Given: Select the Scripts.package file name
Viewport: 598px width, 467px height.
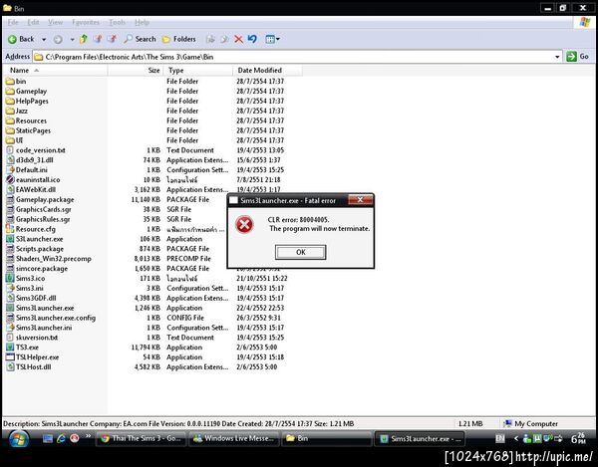Looking at the screenshot, I should point(40,249).
